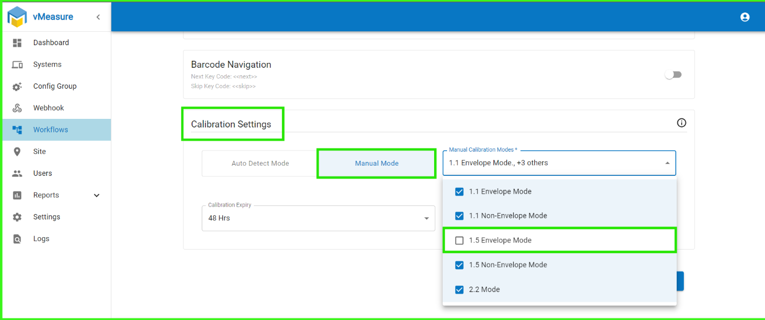Image resolution: width=765 pixels, height=320 pixels.
Task: Select the Manual Mode tab
Action: tap(377, 163)
